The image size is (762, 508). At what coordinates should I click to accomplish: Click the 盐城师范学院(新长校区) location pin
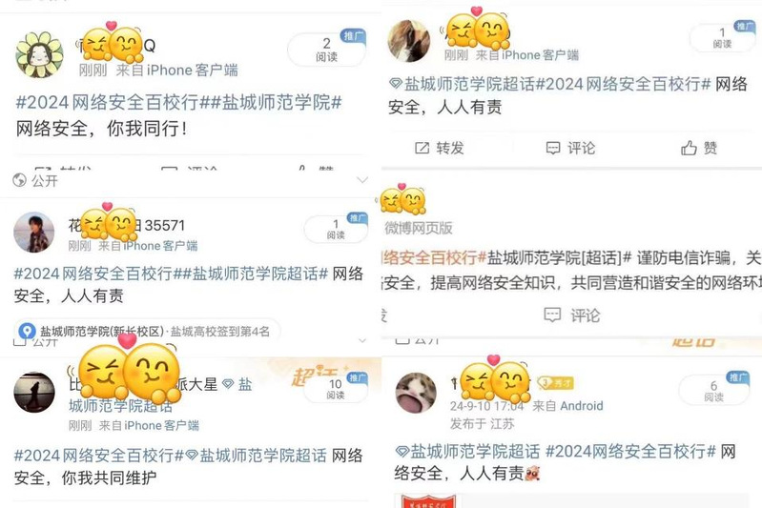(x=27, y=332)
